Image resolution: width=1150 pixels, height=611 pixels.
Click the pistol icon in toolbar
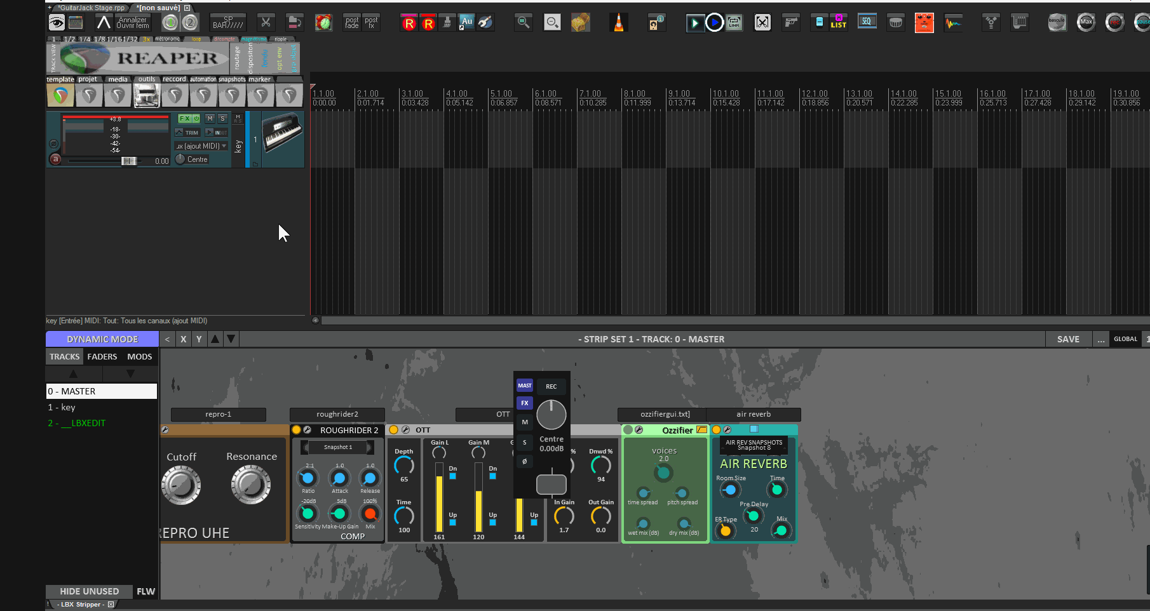pos(790,23)
